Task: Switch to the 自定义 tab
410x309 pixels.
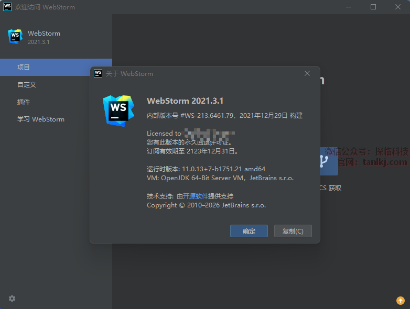Action: point(56,85)
